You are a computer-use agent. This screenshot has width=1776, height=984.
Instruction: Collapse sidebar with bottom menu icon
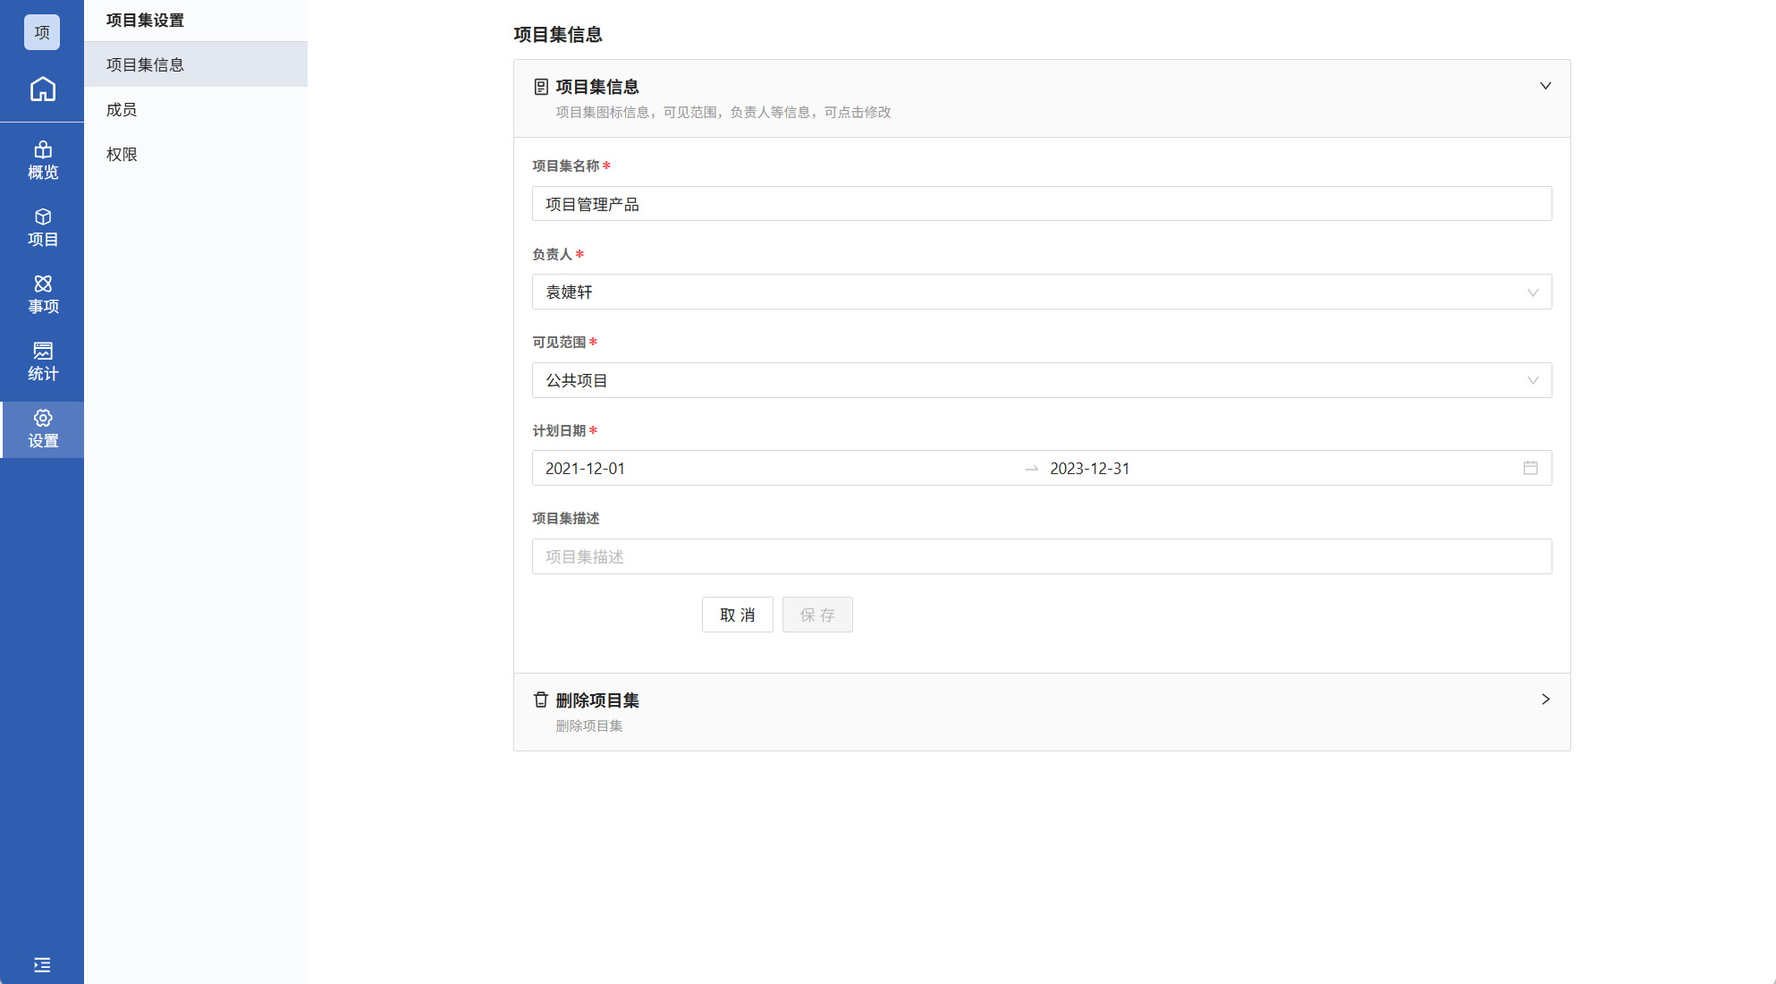pyautogui.click(x=42, y=964)
